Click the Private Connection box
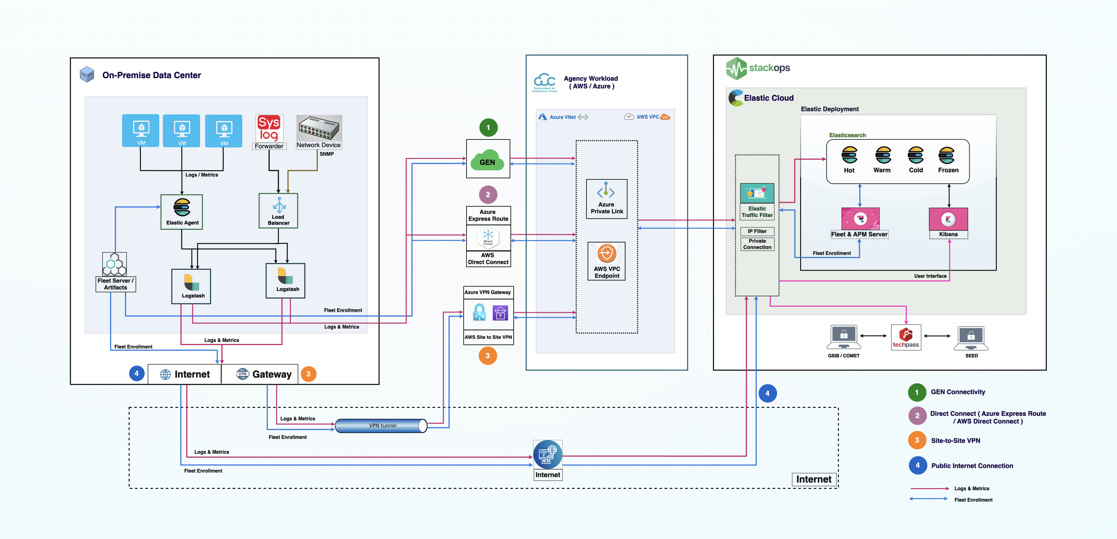The image size is (1117, 539). (x=757, y=244)
